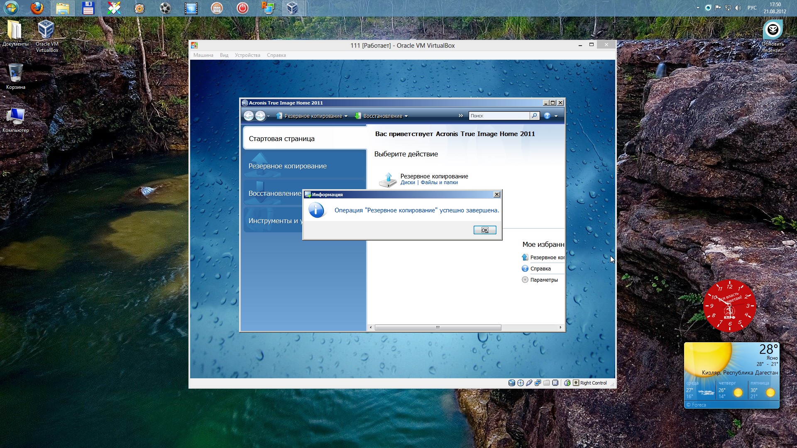Click VirtualBox hard disk activity icon
This screenshot has height=448, width=797.
click(512, 383)
